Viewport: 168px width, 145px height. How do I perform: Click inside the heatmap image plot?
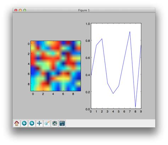coord(56,66)
